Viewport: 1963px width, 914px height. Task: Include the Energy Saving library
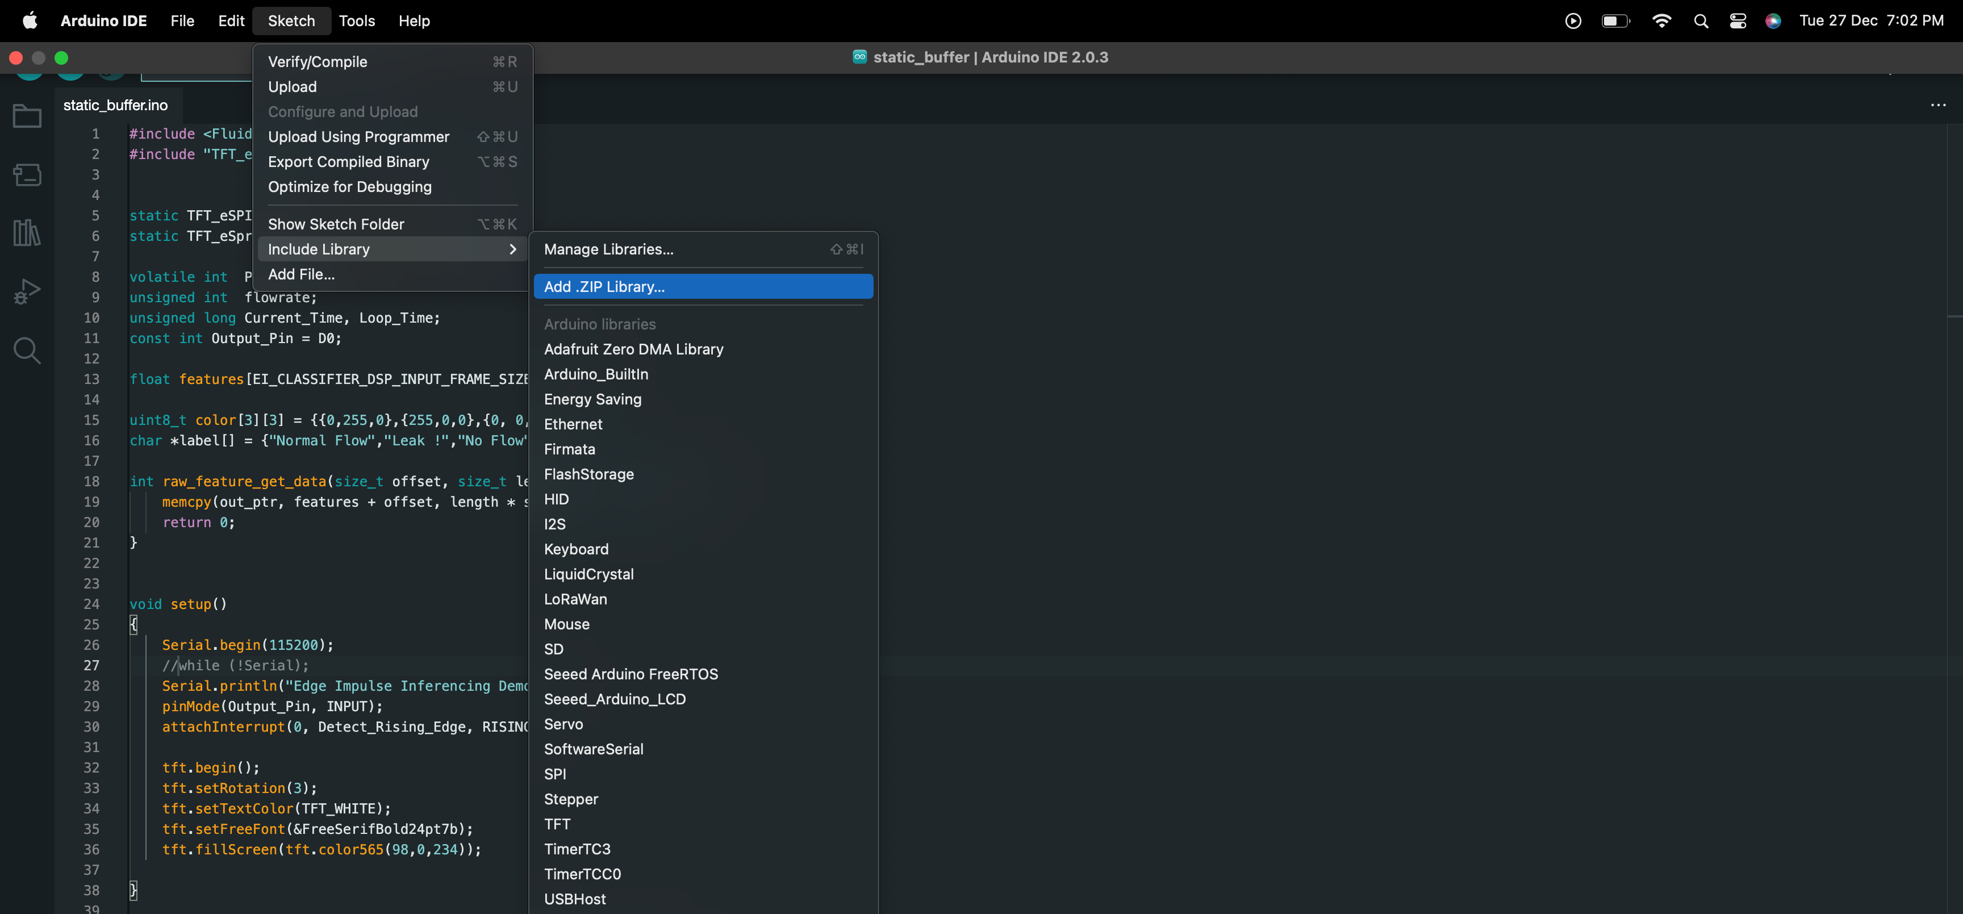tap(703, 399)
